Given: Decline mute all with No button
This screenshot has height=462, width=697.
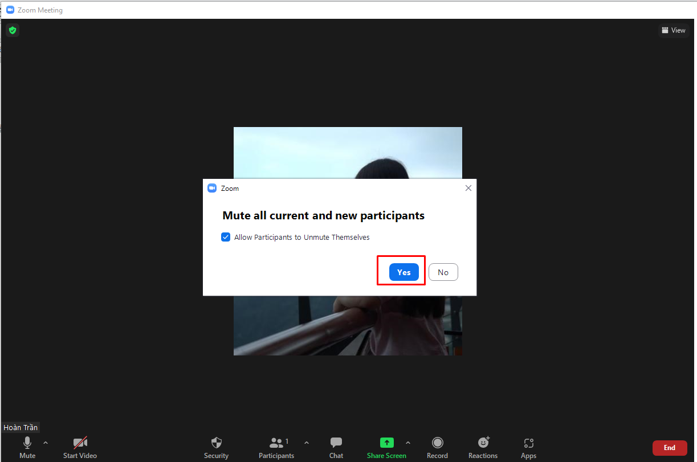Looking at the screenshot, I should pos(443,272).
